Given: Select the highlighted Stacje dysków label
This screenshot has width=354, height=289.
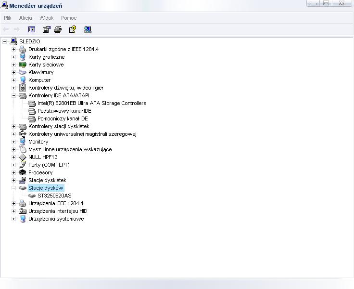Looking at the screenshot, I should click(x=46, y=188).
